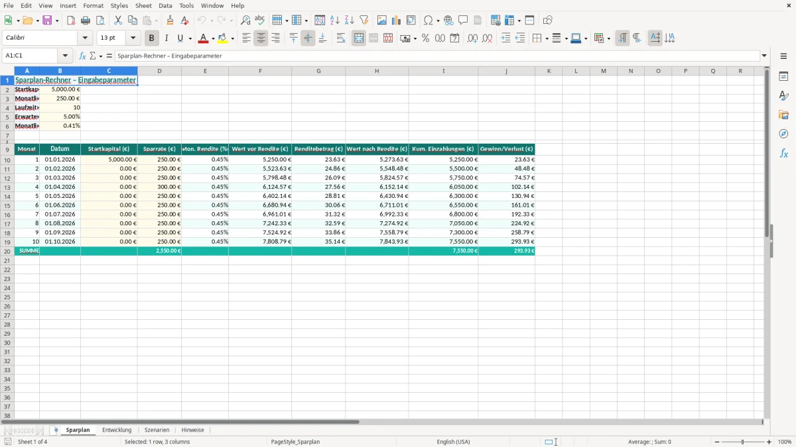This screenshot has width=796, height=447.
Task: Click the Sort Descending icon
Action: click(x=350, y=21)
